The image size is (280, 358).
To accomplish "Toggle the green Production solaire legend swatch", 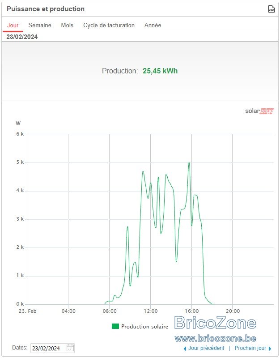I will 115,326.
